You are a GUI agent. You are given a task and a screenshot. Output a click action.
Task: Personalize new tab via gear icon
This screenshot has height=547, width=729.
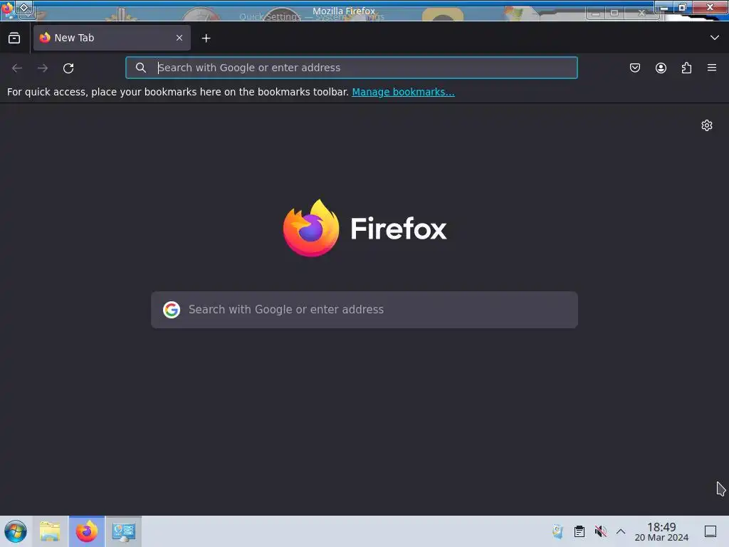pyautogui.click(x=707, y=125)
